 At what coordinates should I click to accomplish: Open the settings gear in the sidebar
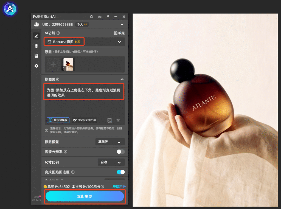(x=36, y=66)
